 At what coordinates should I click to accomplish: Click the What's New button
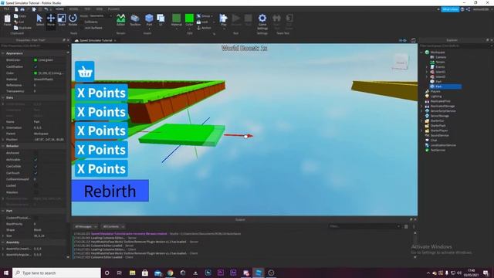coord(450,9)
